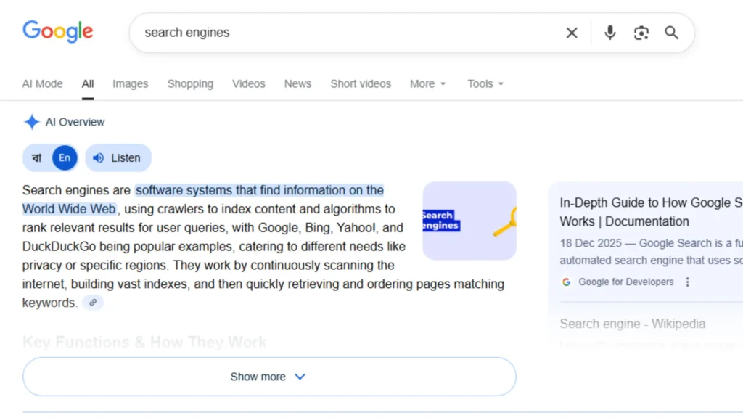The image size is (743, 418).
Task: Open the Search engine Wikipedia link
Action: click(x=632, y=324)
